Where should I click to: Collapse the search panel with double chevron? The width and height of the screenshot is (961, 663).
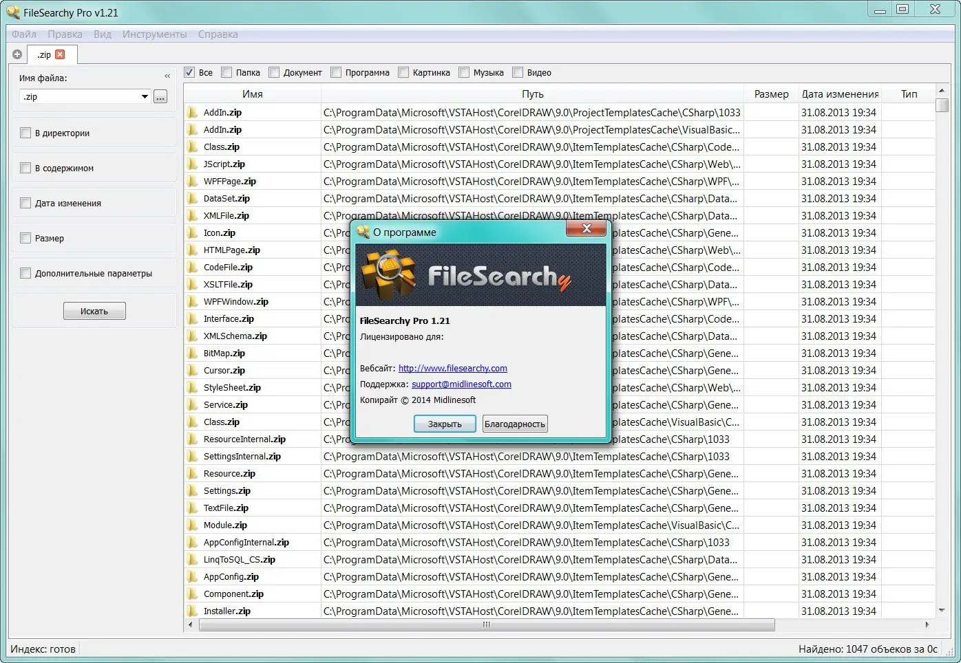167,76
